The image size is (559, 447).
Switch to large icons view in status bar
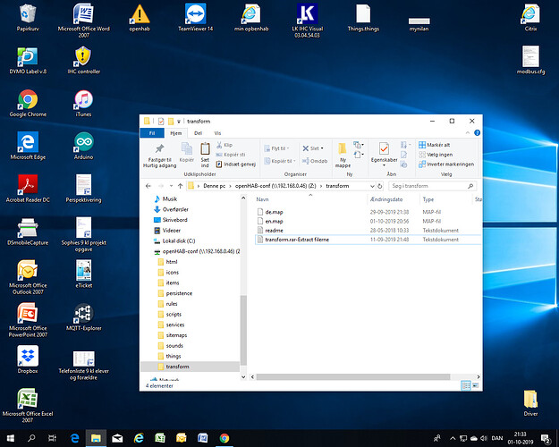point(476,385)
